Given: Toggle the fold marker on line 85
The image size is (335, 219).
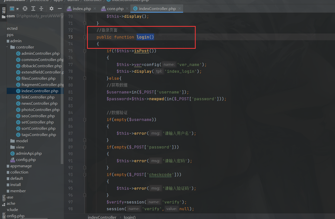Looking at the screenshot, I should pos(85,119).
